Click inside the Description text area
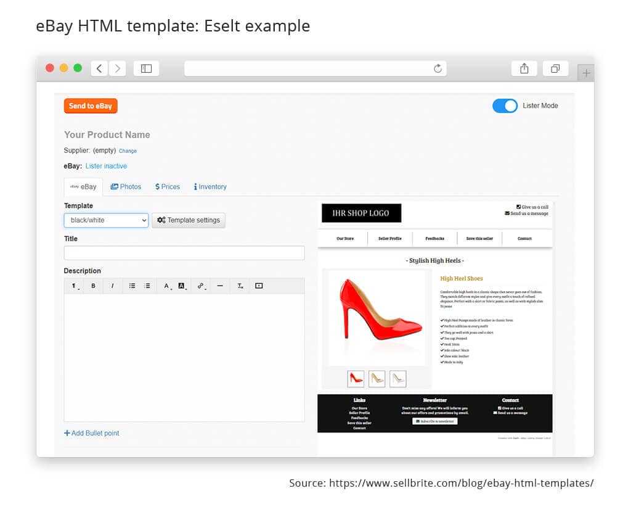Image resolution: width=631 pixels, height=512 pixels. click(x=184, y=358)
